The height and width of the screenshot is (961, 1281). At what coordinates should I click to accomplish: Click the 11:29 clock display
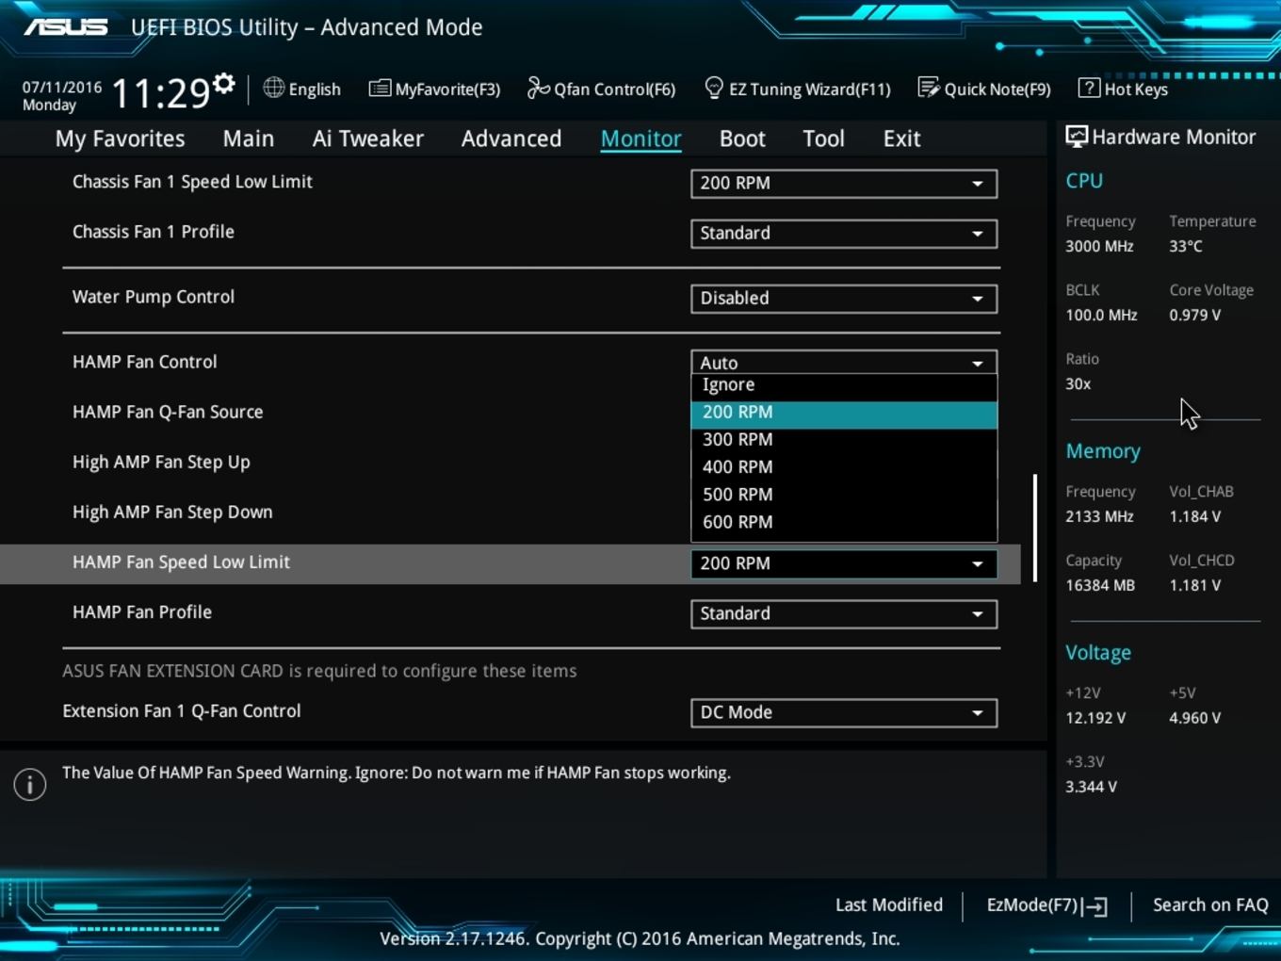(x=160, y=93)
